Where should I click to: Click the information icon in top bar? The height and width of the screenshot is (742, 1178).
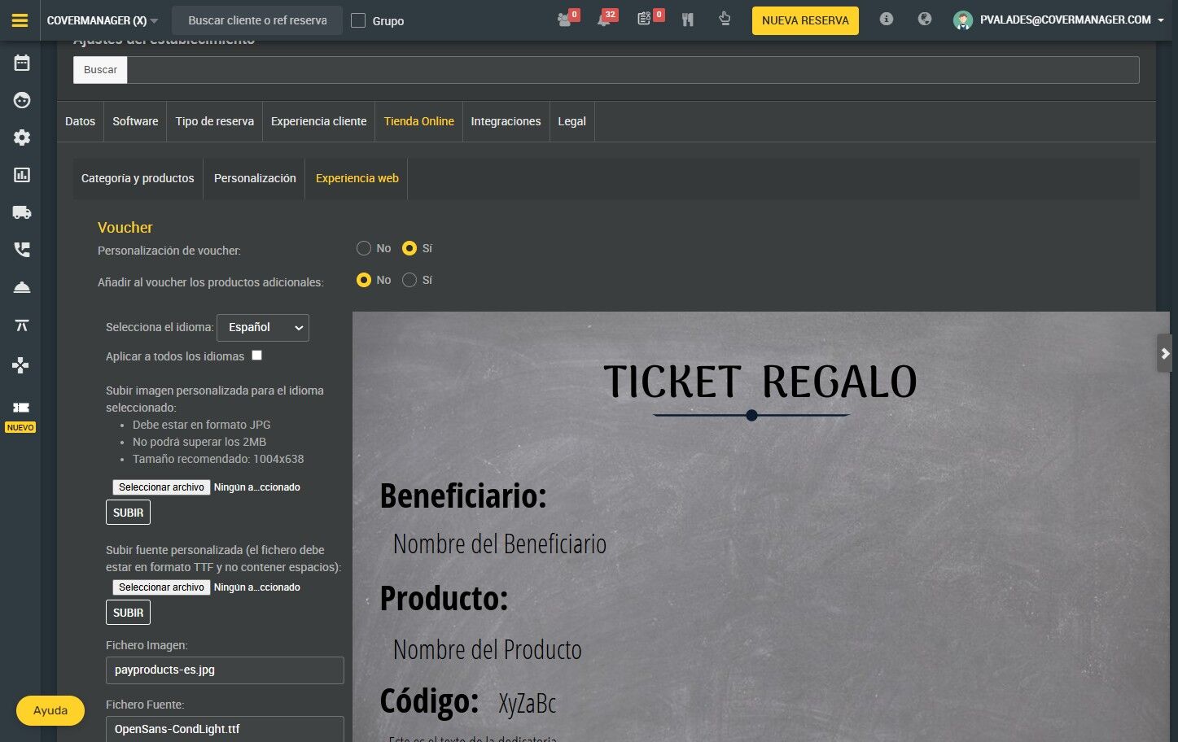click(887, 19)
